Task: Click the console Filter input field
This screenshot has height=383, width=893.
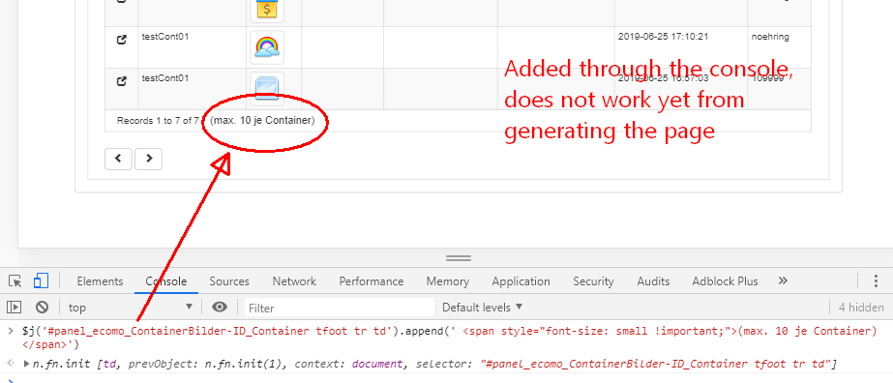Action: pos(340,308)
